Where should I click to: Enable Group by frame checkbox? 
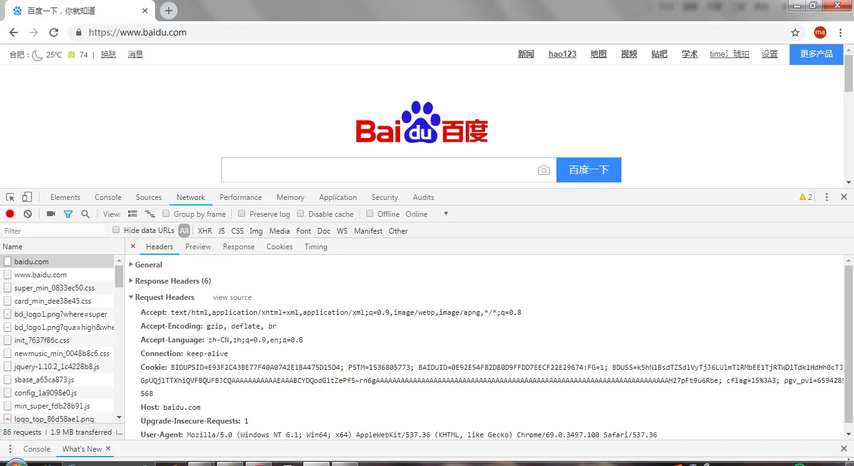click(x=166, y=214)
